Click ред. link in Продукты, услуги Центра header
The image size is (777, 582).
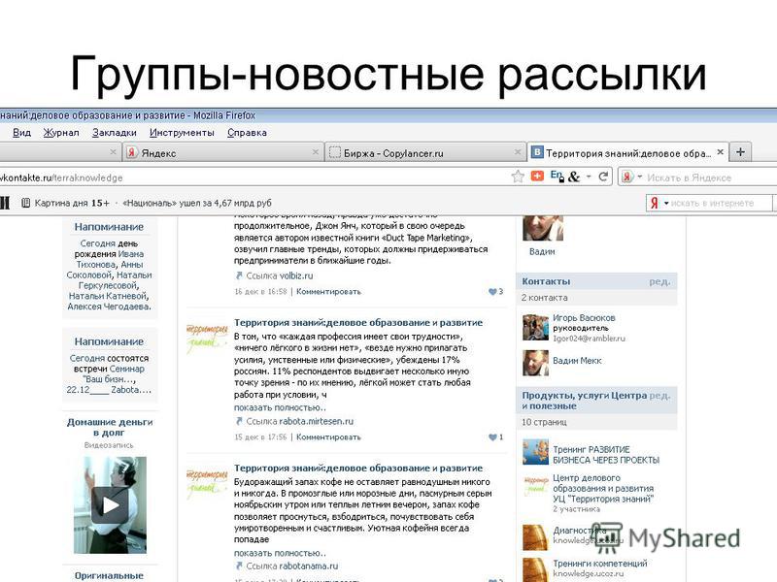click(660, 396)
